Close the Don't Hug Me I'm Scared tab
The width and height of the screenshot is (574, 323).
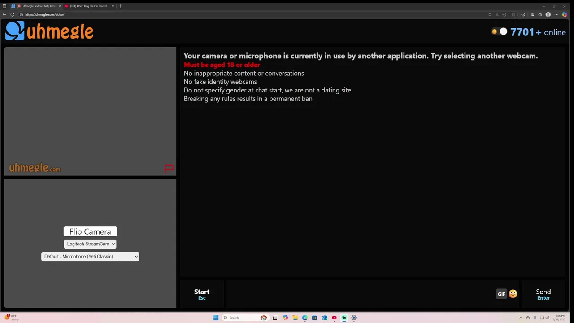(x=113, y=6)
